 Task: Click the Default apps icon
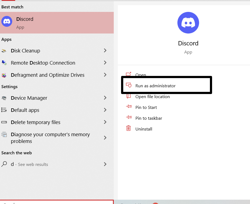click(4, 110)
